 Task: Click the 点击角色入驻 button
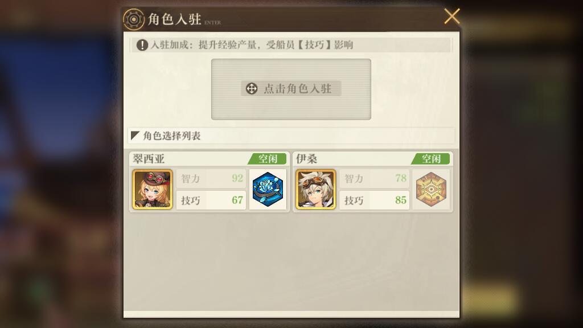[291, 89]
